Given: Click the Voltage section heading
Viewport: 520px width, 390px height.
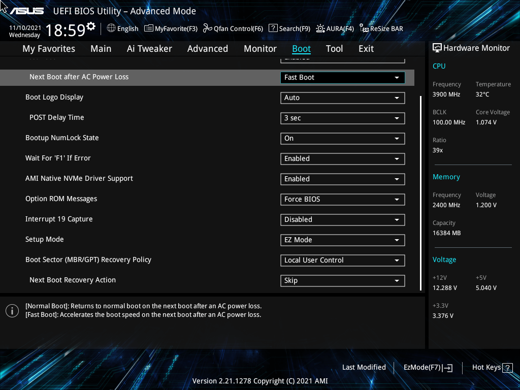Looking at the screenshot, I should [444, 259].
